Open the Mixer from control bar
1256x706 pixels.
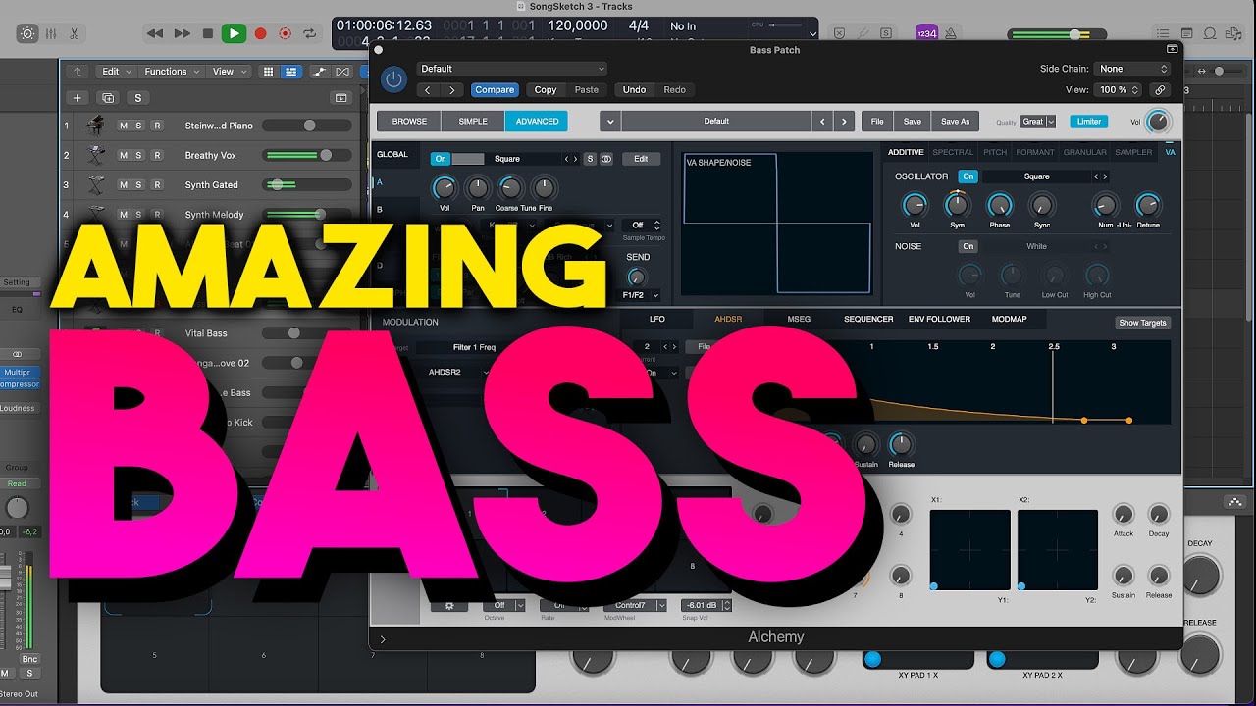click(50, 33)
